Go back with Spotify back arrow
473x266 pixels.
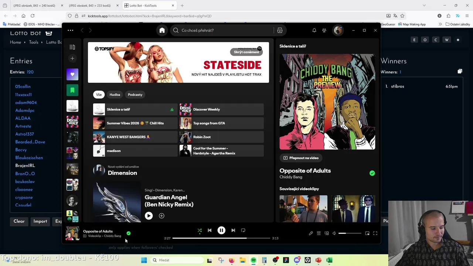point(82,30)
